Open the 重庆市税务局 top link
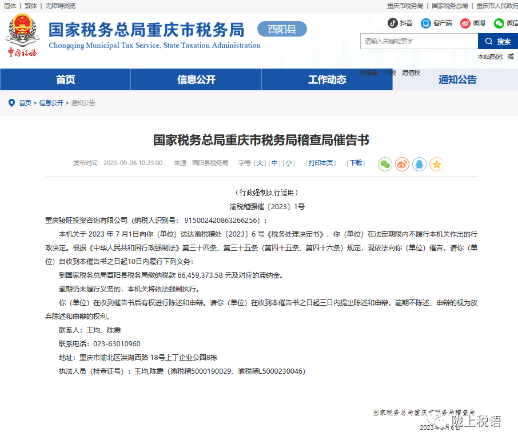Image resolution: width=518 pixels, height=444 pixels. pyautogui.click(x=405, y=6)
